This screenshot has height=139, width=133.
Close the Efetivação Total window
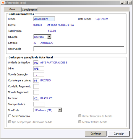pyautogui.click(x=130, y=3)
